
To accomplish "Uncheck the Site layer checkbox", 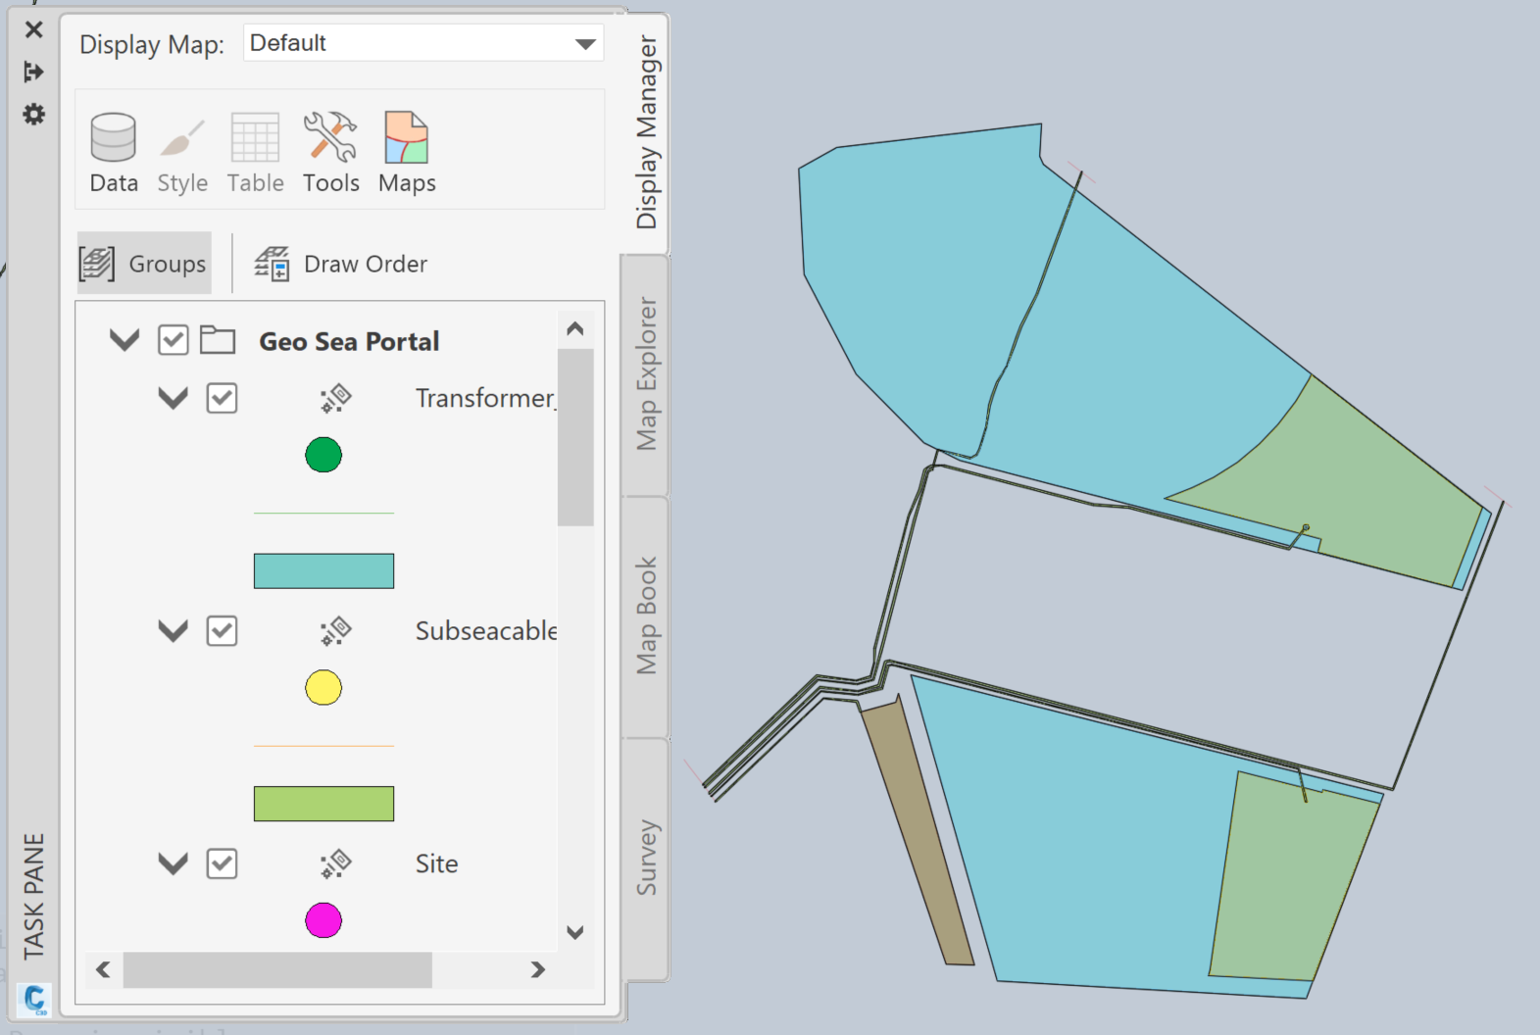I will (222, 863).
